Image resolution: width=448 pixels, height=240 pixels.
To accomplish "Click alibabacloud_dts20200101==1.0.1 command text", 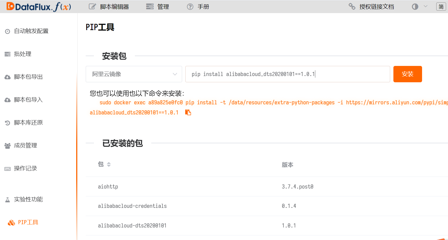I will [134, 113].
